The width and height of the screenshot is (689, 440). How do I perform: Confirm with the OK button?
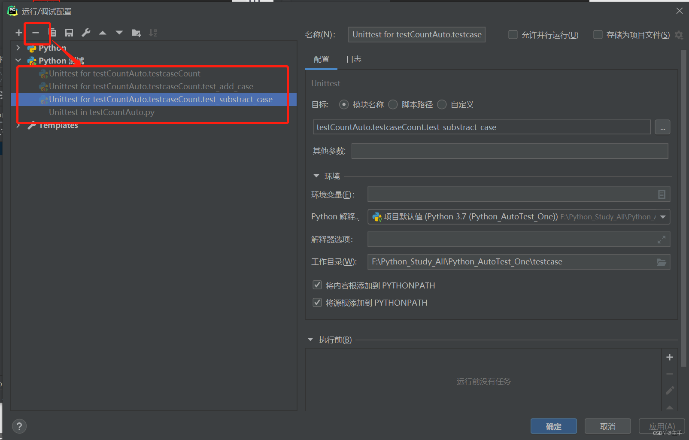[554, 426]
